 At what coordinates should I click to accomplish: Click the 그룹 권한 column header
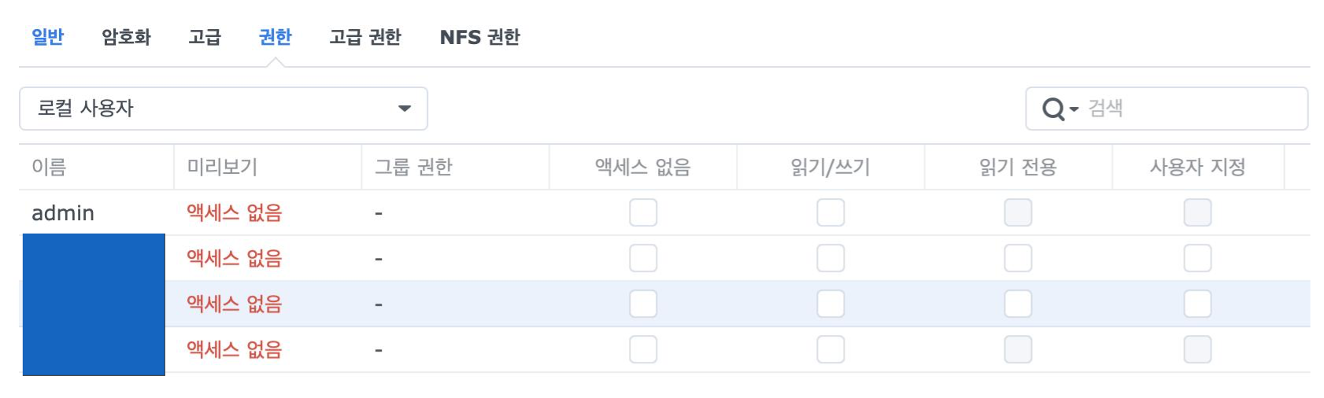[x=413, y=167]
